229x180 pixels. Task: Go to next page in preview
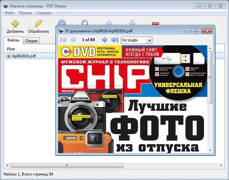(105, 40)
